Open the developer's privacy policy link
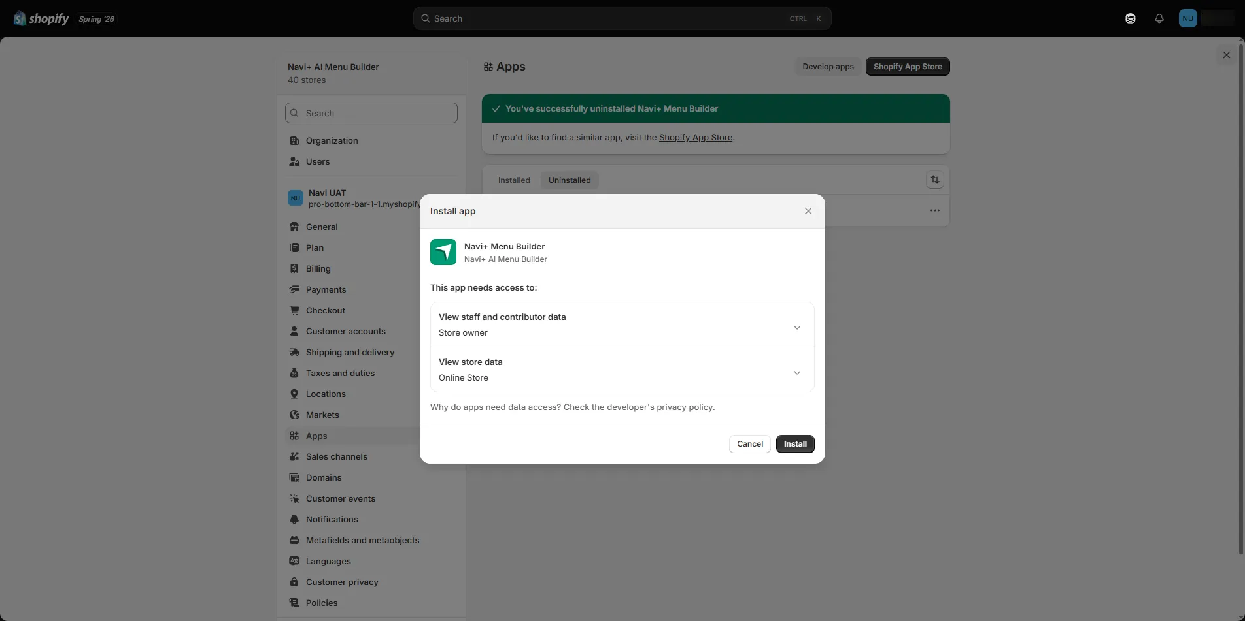The width and height of the screenshot is (1245, 621). pos(685,407)
